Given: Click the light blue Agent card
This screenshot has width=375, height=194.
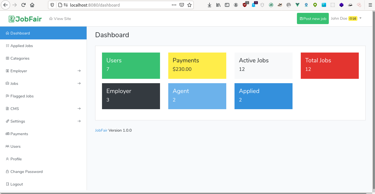Looking at the screenshot, I should [197, 96].
